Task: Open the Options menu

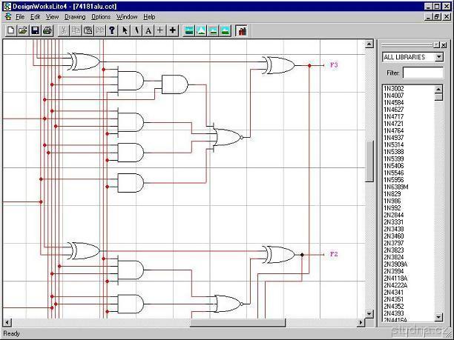Action: [x=101, y=16]
